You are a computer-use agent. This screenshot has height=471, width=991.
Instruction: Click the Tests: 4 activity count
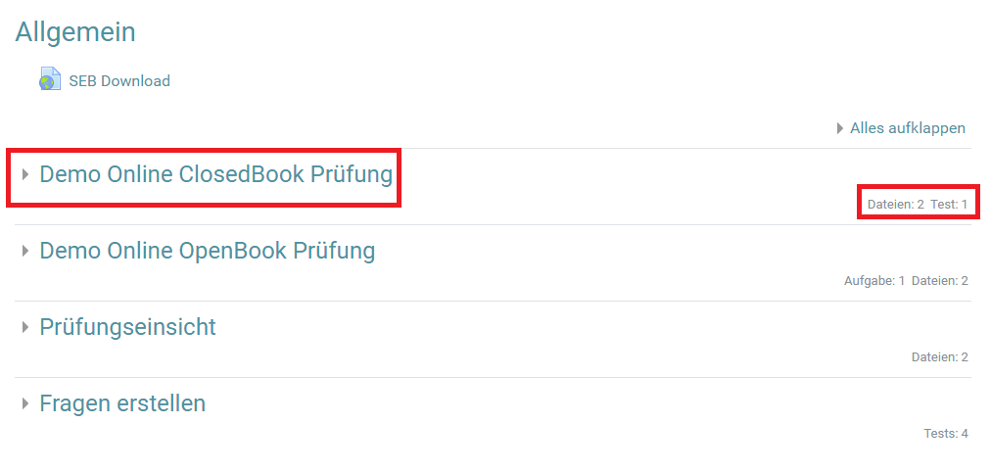tap(946, 434)
